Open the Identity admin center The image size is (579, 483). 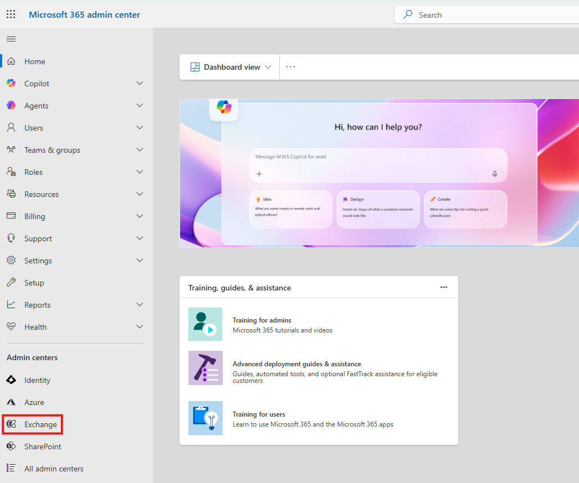[37, 380]
